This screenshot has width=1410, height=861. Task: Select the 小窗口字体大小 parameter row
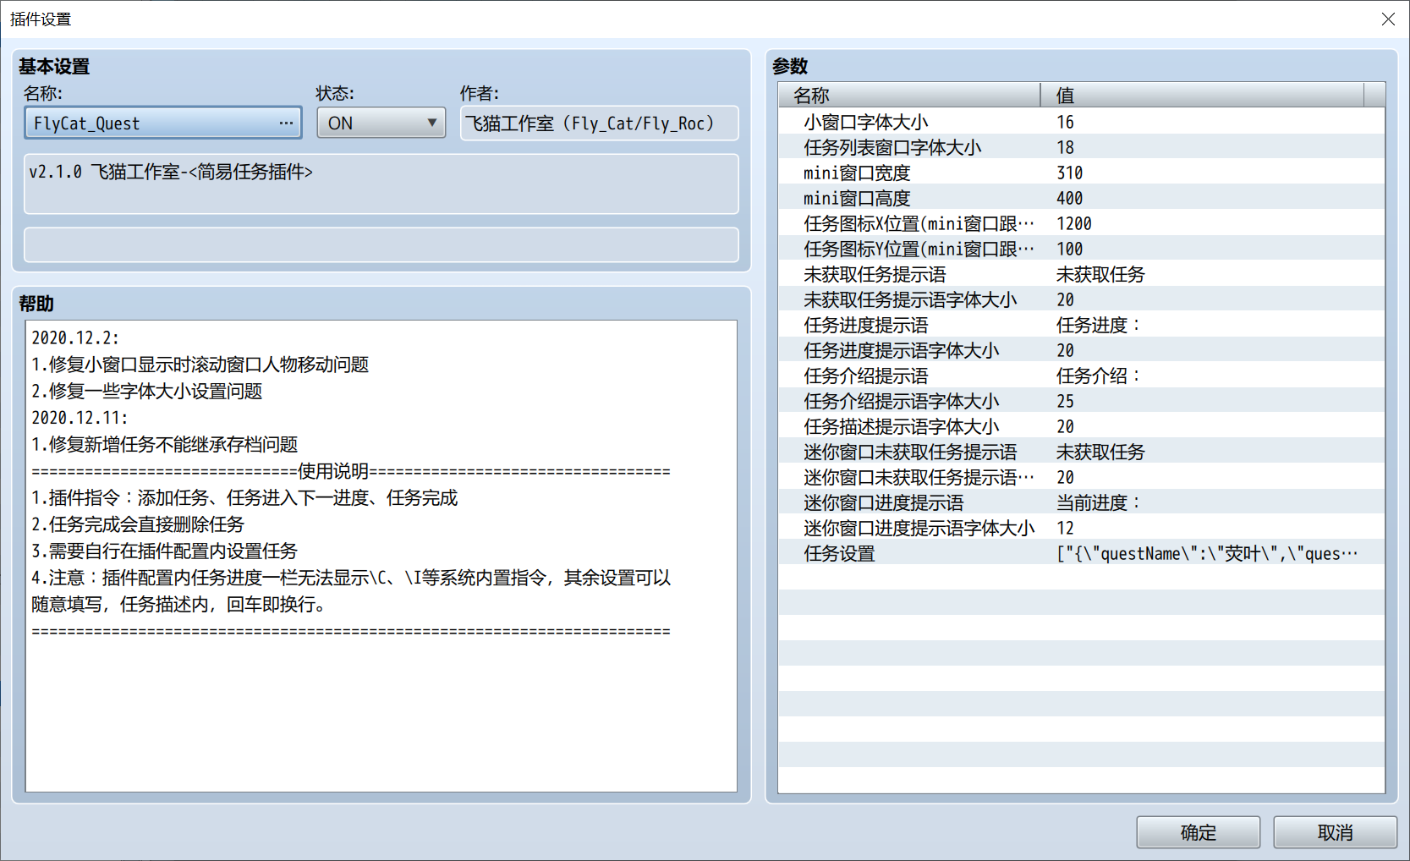pos(1081,122)
